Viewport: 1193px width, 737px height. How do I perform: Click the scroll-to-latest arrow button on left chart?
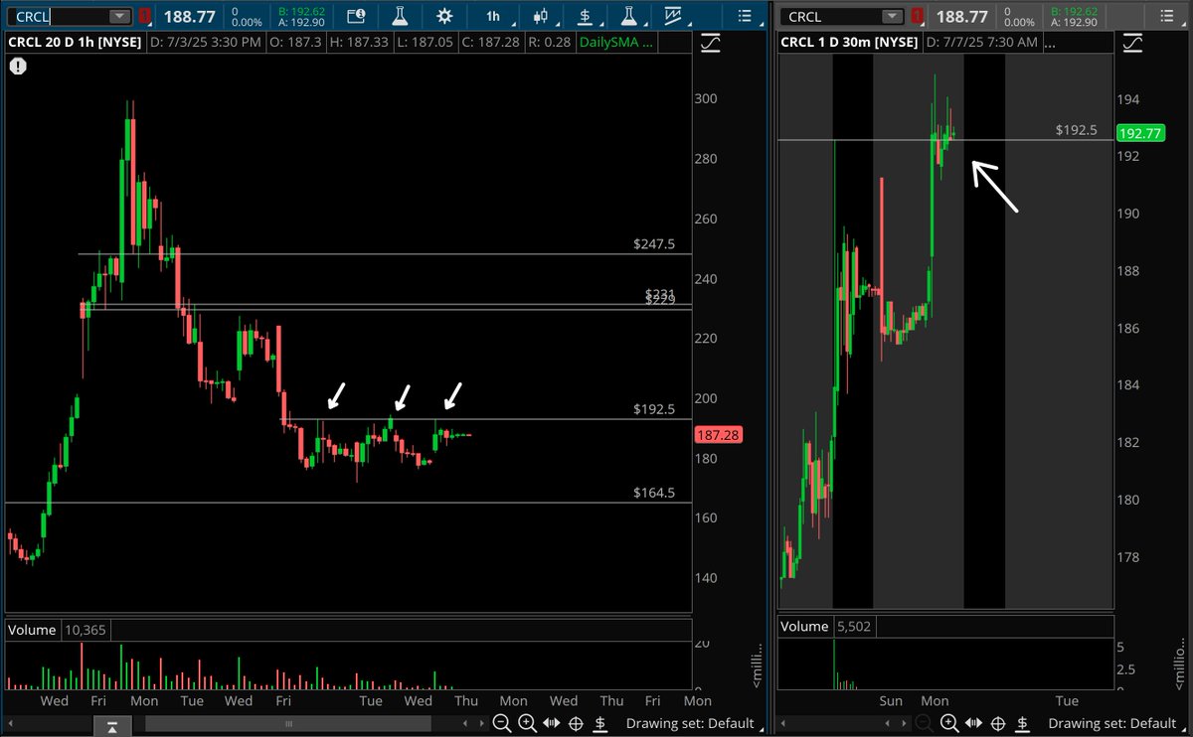(113, 724)
